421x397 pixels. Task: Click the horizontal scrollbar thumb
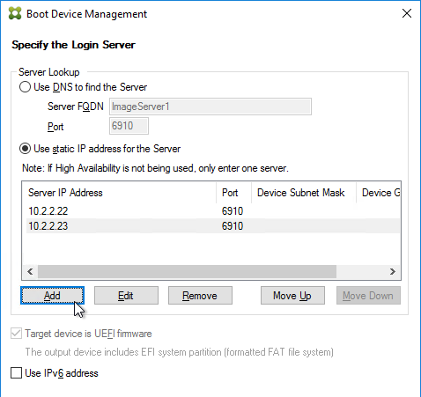[187, 272]
